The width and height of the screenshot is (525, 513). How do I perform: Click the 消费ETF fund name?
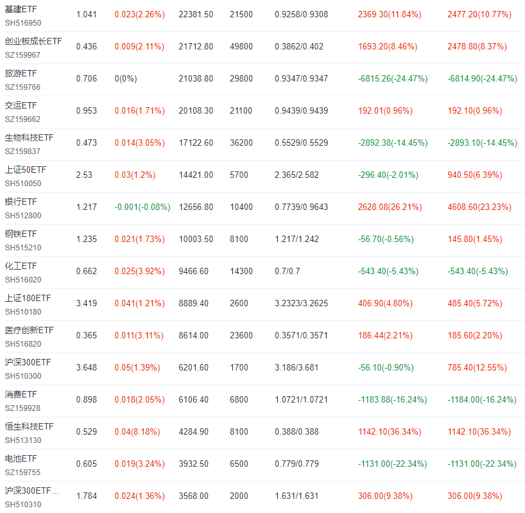coord(21,394)
